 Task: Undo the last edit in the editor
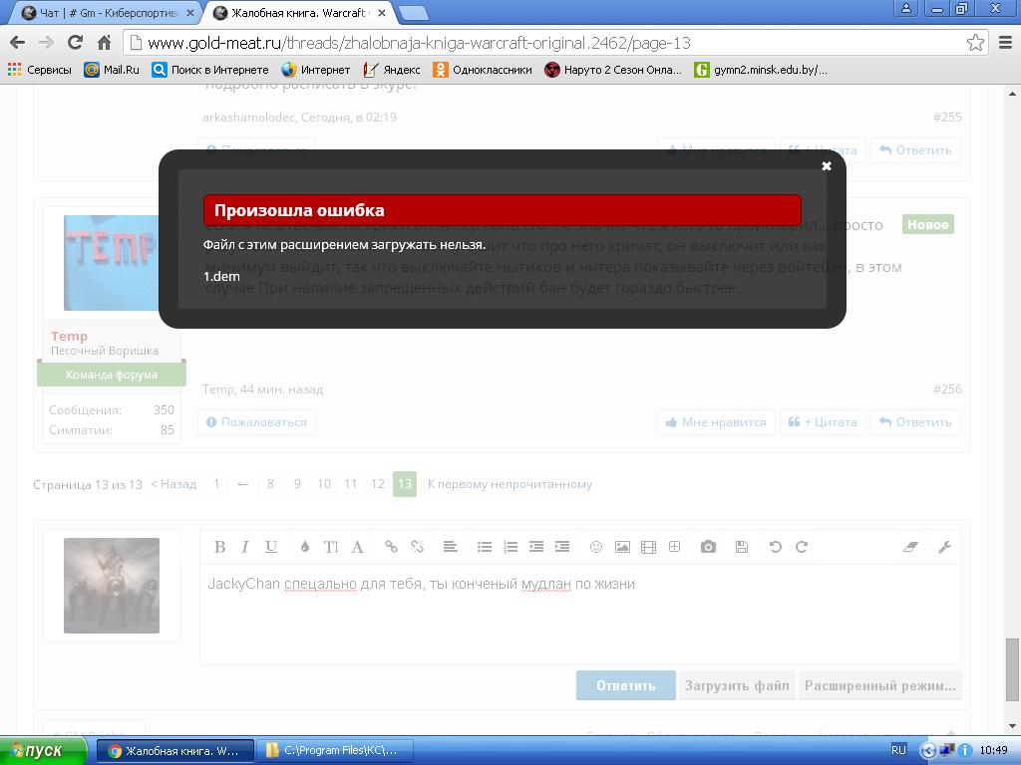pyautogui.click(x=775, y=547)
